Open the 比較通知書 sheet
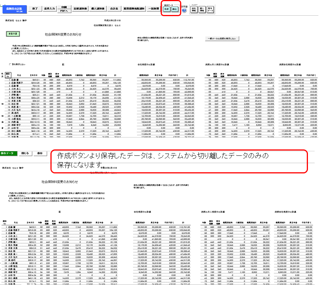The image size is (321, 285). (x=80, y=9)
